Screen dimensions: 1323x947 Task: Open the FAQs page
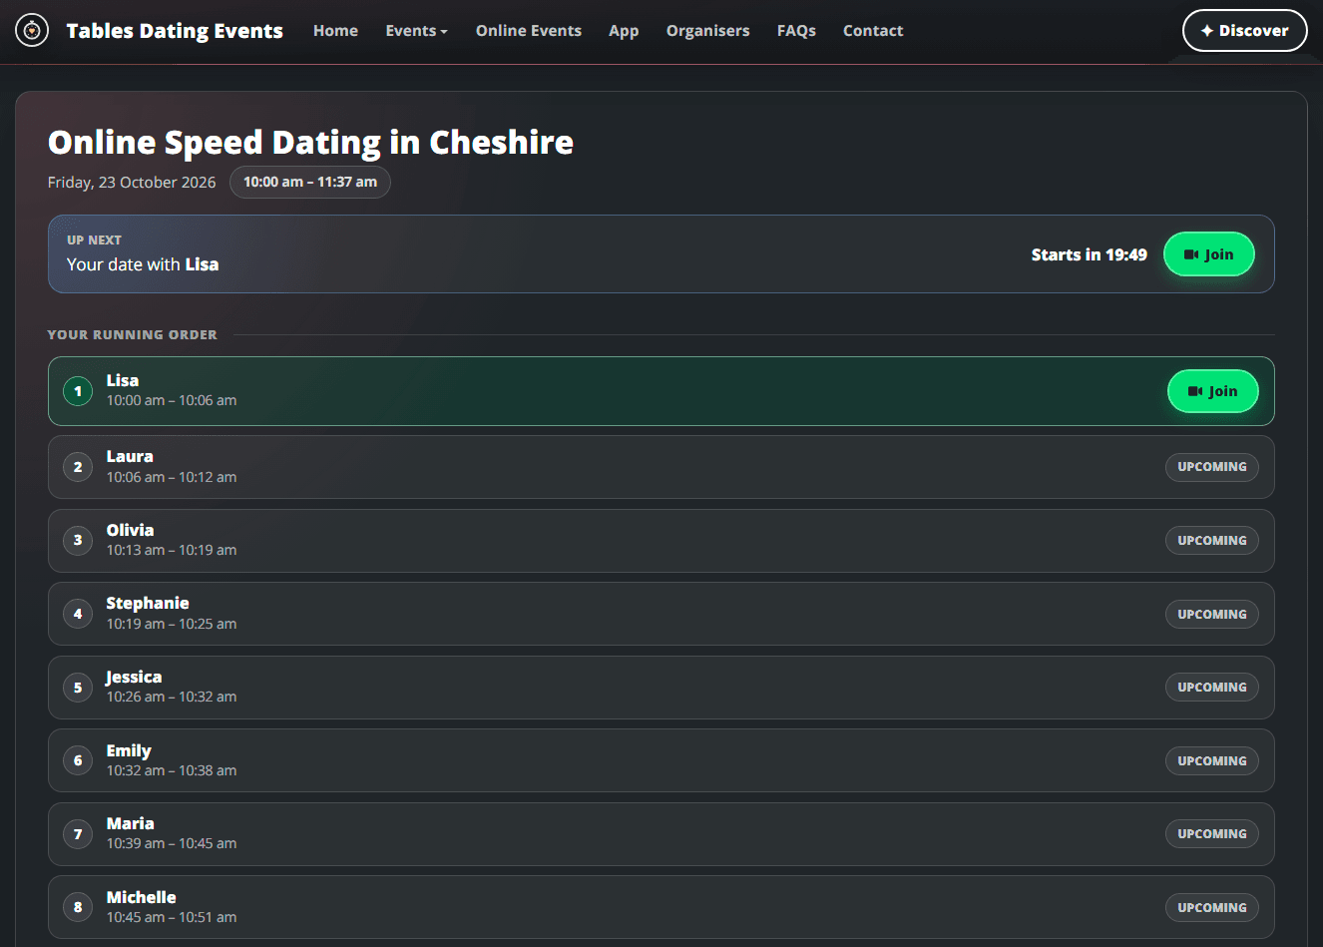[796, 31]
